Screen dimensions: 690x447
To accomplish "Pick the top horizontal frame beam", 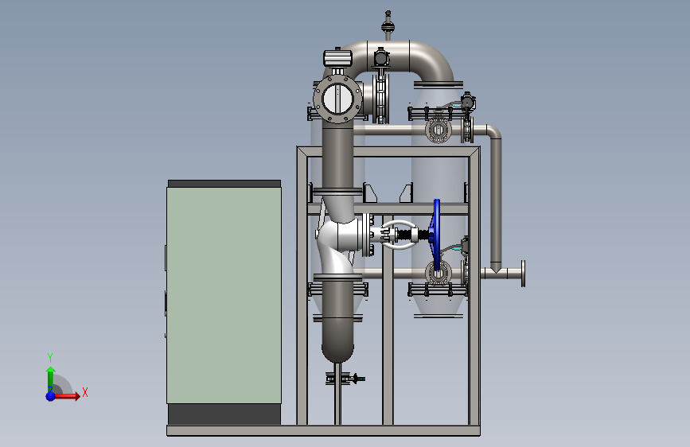I will [388, 151].
